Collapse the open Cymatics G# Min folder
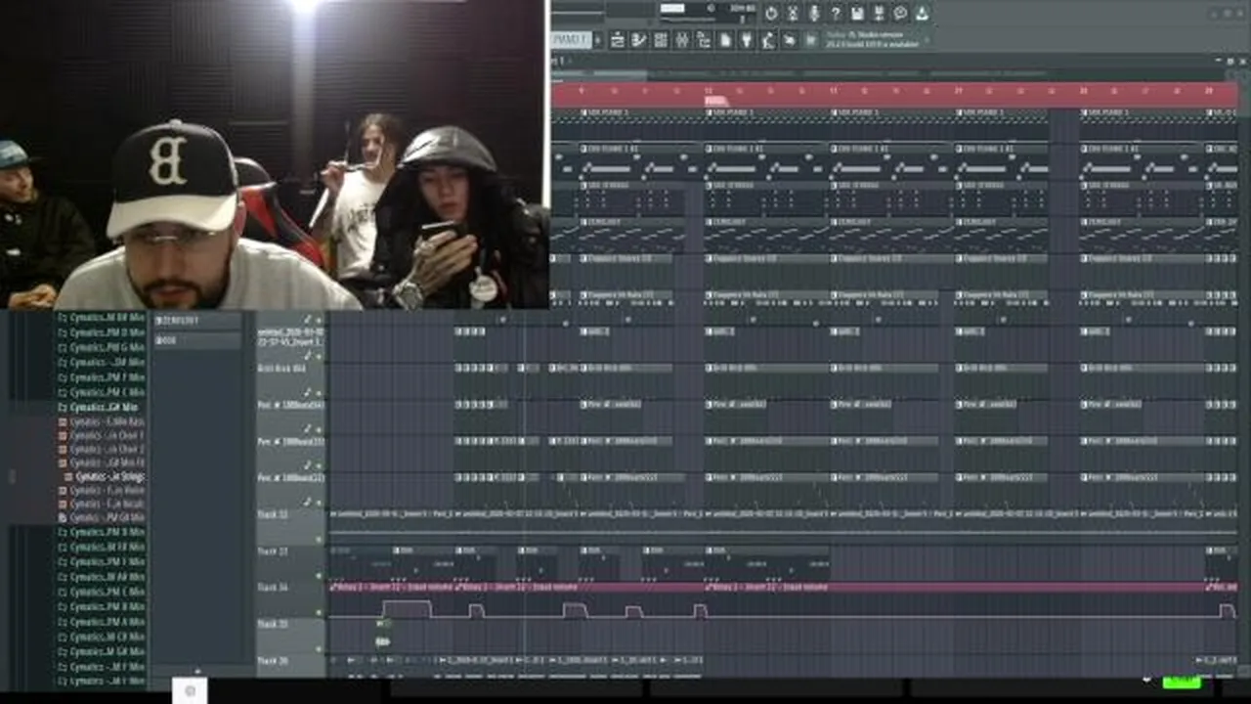Screen dimensions: 1251x704 [x=103, y=407]
